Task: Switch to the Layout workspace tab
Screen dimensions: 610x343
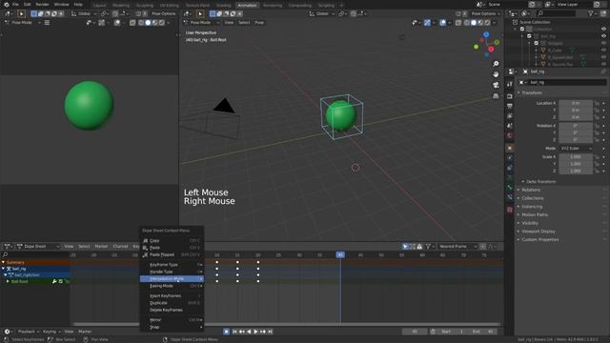Action: [99, 6]
